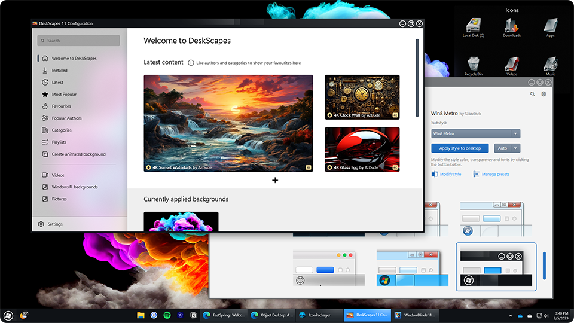Viewport: 574px width, 323px height.
Task: Open the 1Password icon on the taskbar
Action: [154, 315]
